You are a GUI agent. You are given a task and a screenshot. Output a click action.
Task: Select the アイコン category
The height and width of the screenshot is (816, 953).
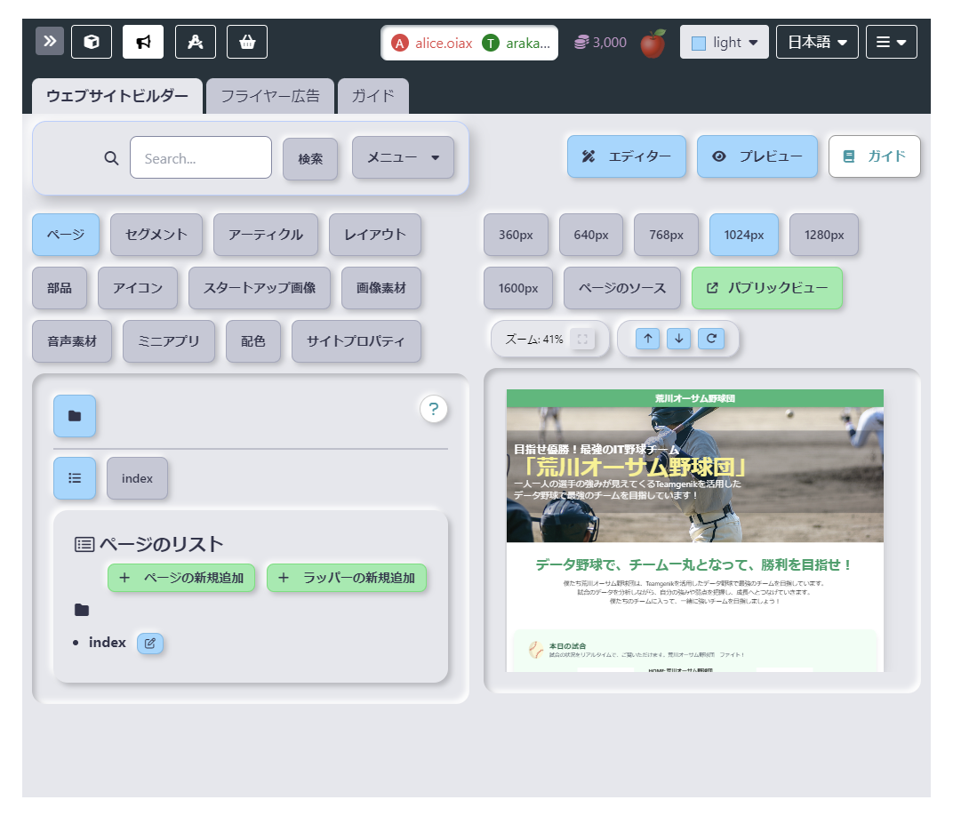(x=138, y=288)
